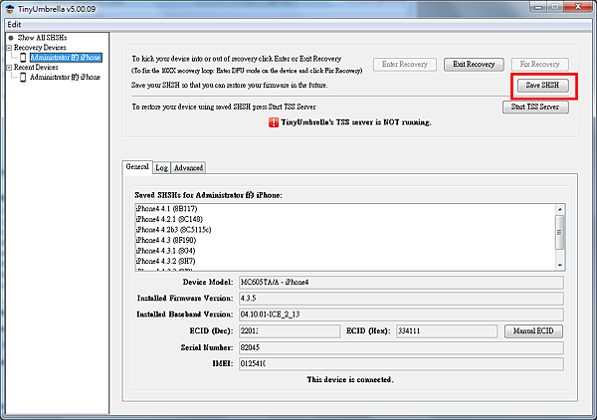Click phone icon next to Recent Devices iPhone
Image resolution: width=597 pixels, height=420 pixels.
[x=23, y=78]
